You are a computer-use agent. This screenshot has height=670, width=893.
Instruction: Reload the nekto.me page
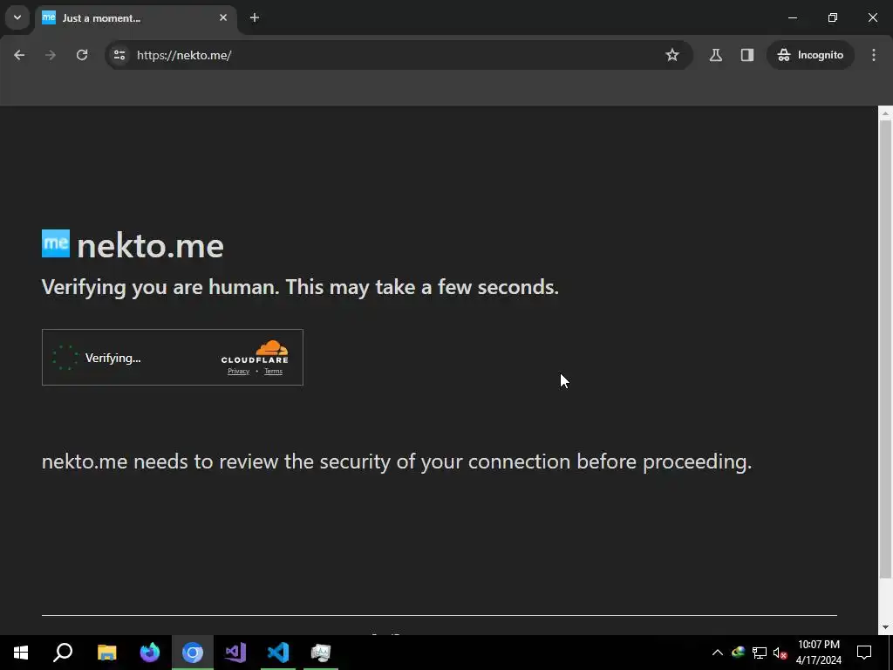[82, 55]
